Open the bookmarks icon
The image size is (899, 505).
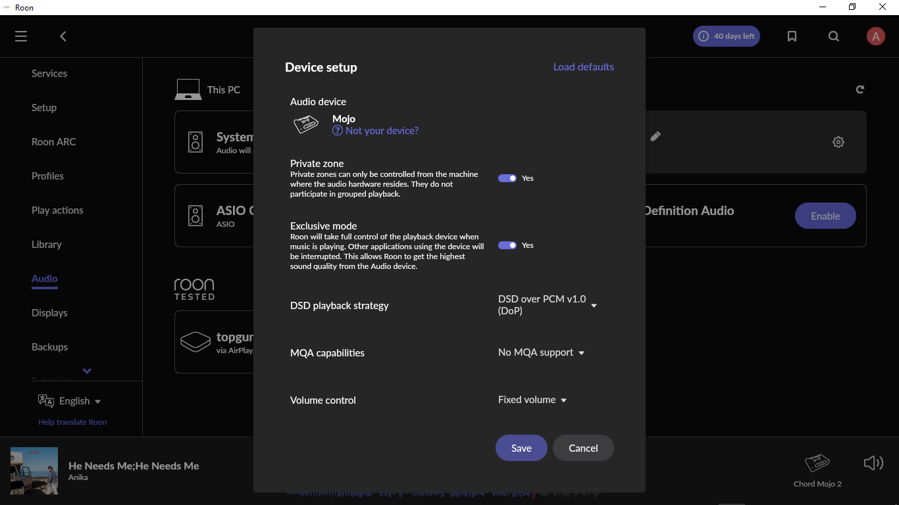pos(792,36)
